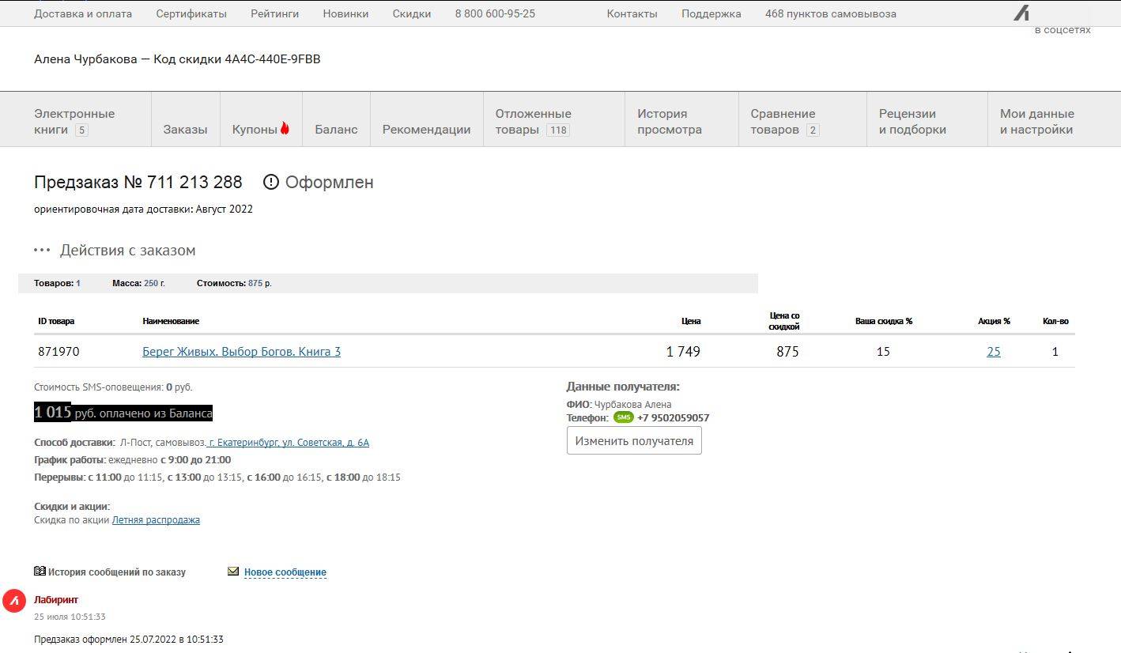This screenshot has height=653, width=1121.
Task: Click the 5 badge under Электронные книги
Action: tap(81, 130)
